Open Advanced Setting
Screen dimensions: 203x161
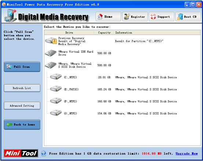click(22, 106)
